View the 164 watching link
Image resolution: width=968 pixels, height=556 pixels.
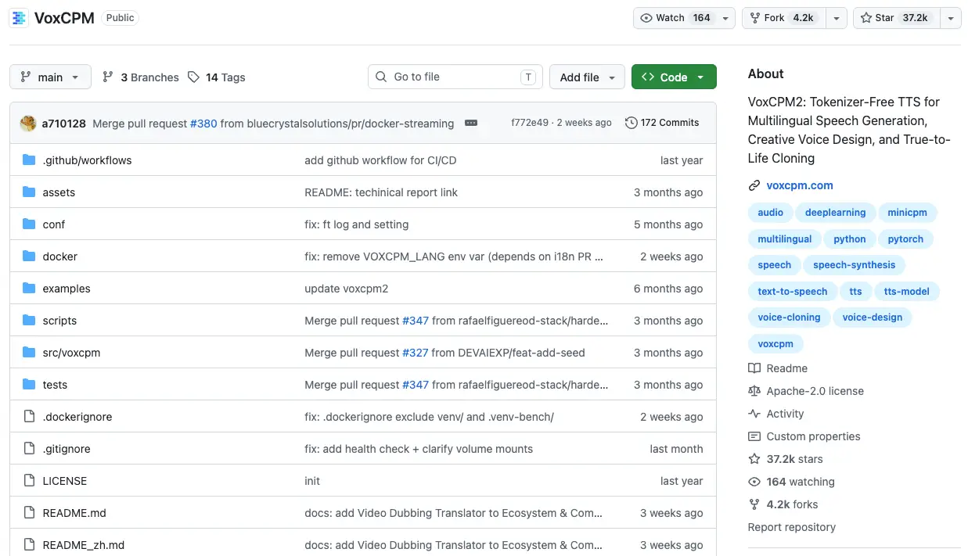pyautogui.click(x=792, y=482)
